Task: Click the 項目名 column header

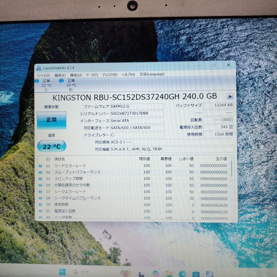Action: pos(60,159)
